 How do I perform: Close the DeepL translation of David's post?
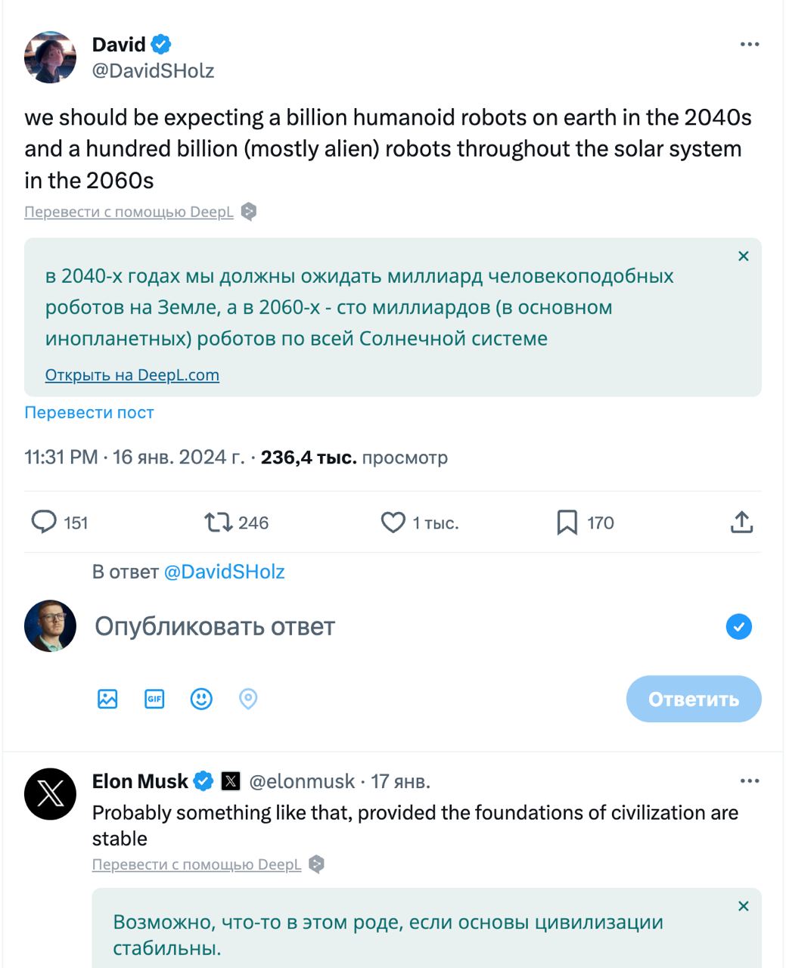[x=744, y=256]
